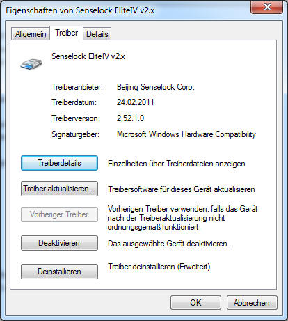Click the Treiber aktualisieren... button
This screenshot has width=288, height=321.
59,189
